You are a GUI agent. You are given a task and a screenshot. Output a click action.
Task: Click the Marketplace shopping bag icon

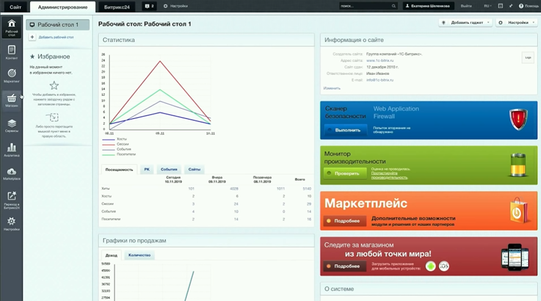click(x=518, y=210)
